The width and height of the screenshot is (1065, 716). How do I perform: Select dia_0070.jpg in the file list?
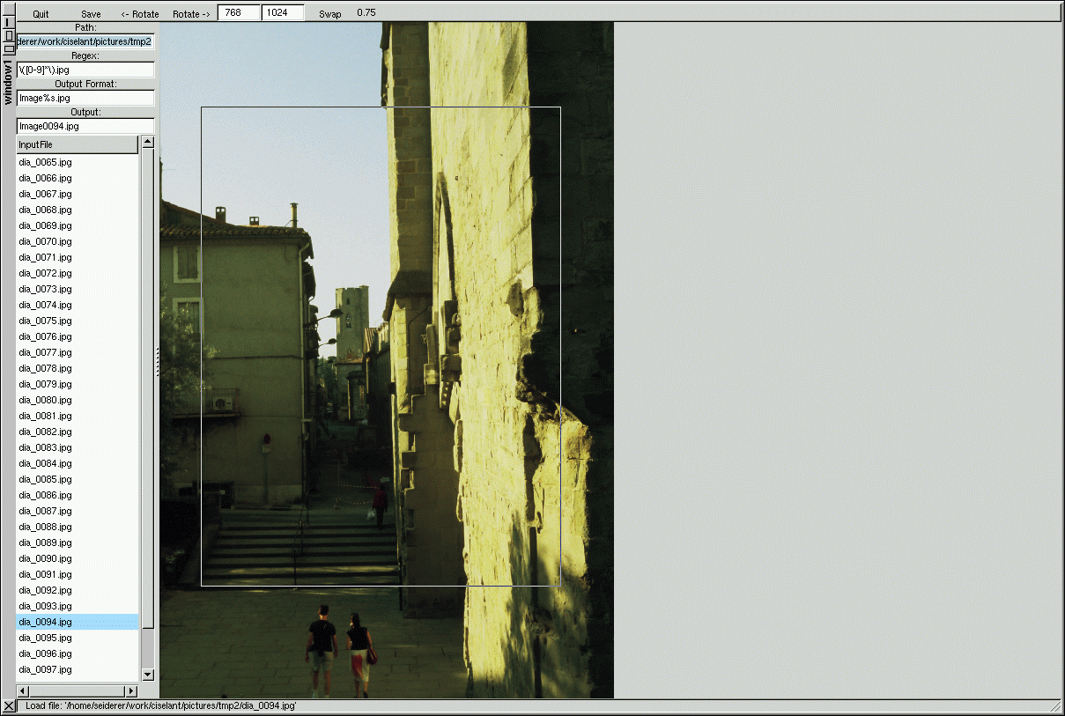[46, 241]
